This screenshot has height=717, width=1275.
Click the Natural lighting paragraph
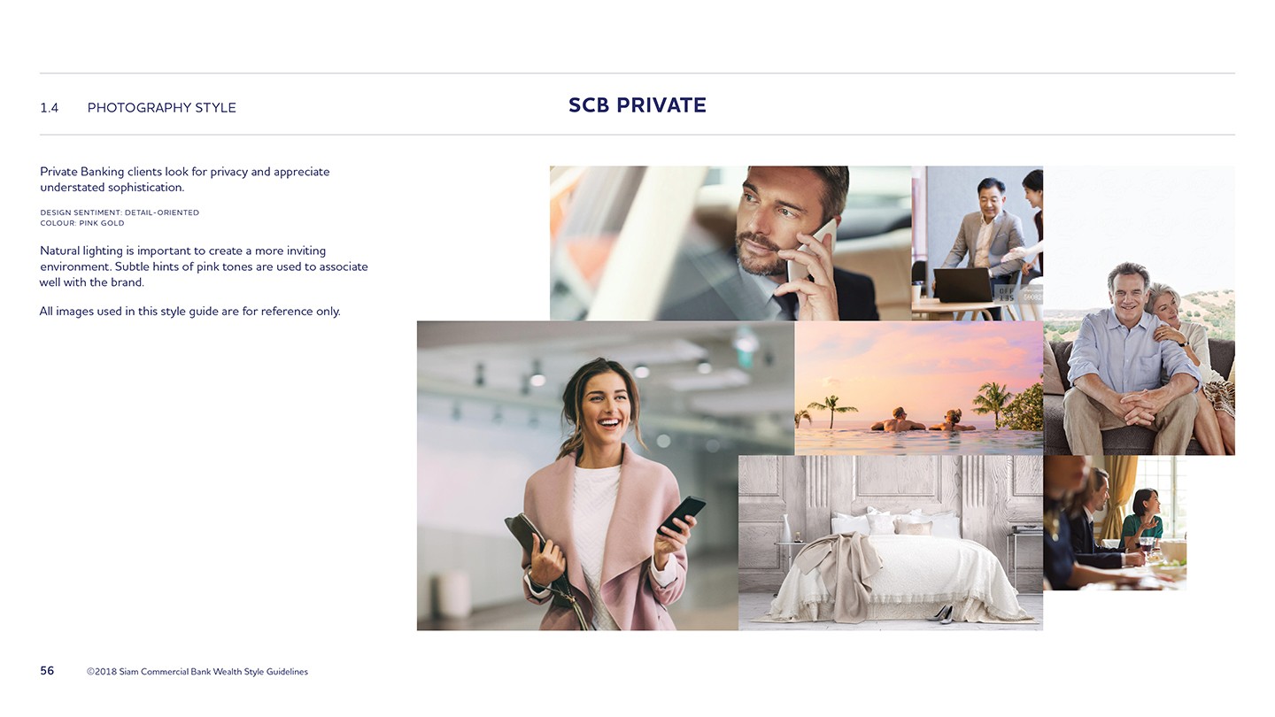click(x=204, y=266)
